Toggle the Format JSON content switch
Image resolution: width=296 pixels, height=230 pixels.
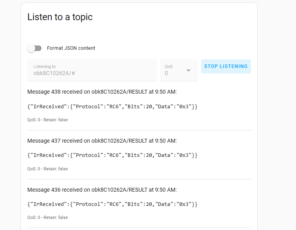tap(34, 48)
